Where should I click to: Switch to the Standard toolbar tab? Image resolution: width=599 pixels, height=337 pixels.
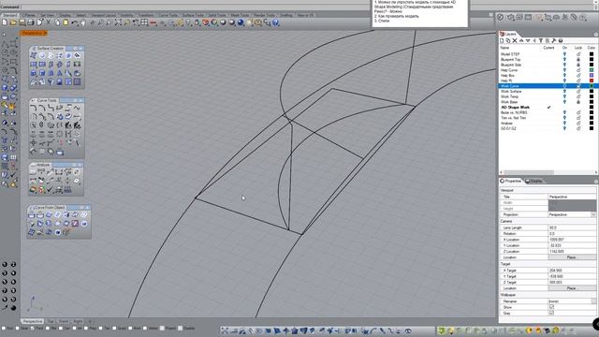pos(10,15)
